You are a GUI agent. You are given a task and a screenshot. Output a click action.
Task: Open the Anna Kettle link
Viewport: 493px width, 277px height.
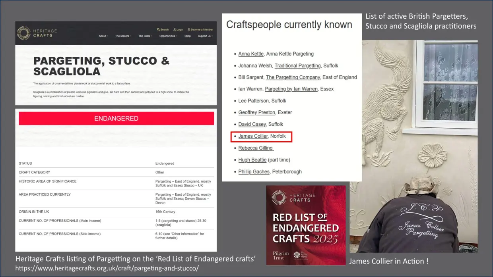click(x=251, y=54)
